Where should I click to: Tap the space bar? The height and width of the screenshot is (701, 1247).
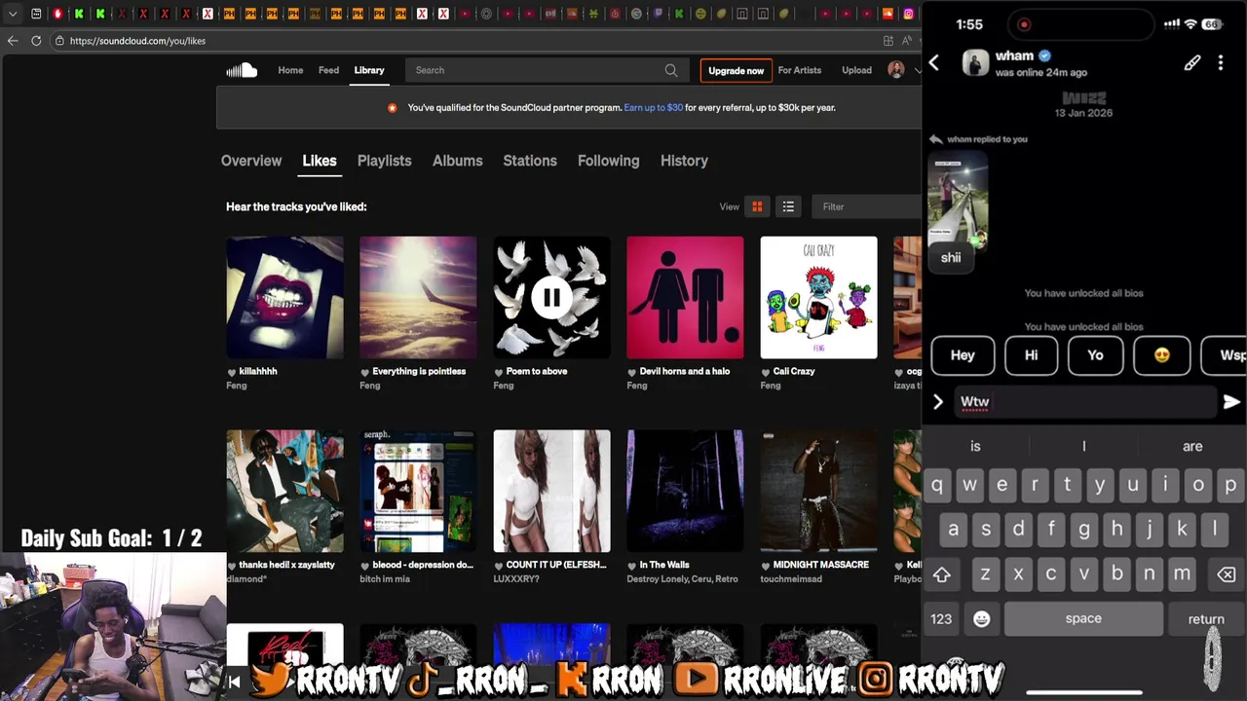(x=1083, y=618)
